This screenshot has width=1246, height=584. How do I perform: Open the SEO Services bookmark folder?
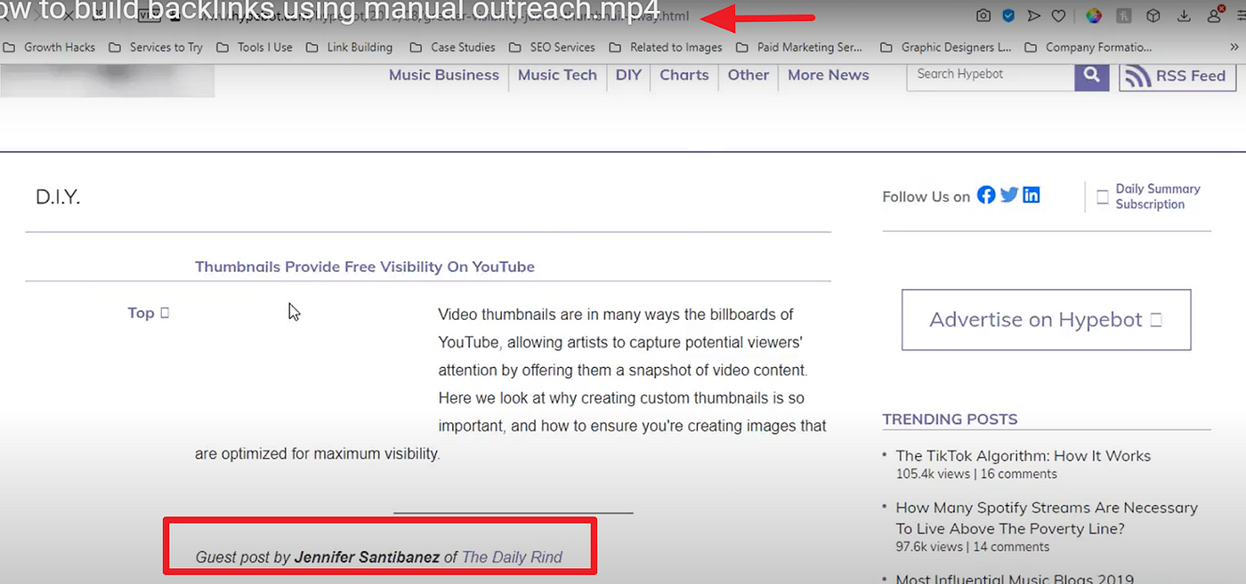click(x=552, y=47)
